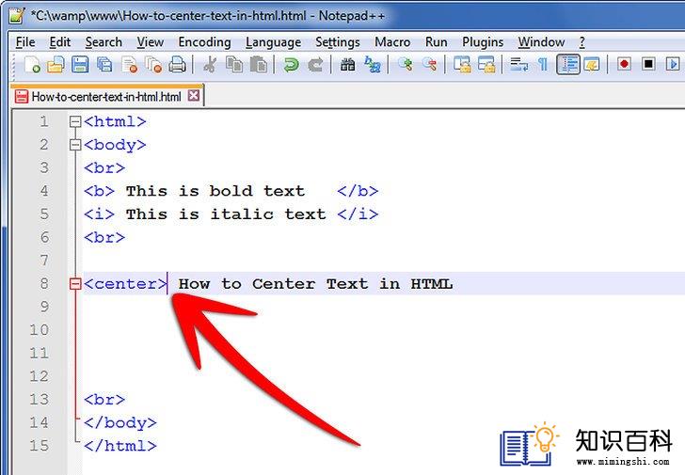This screenshot has height=475, width=685.
Task: Click the </html> tag on line 15
Action: [120, 446]
